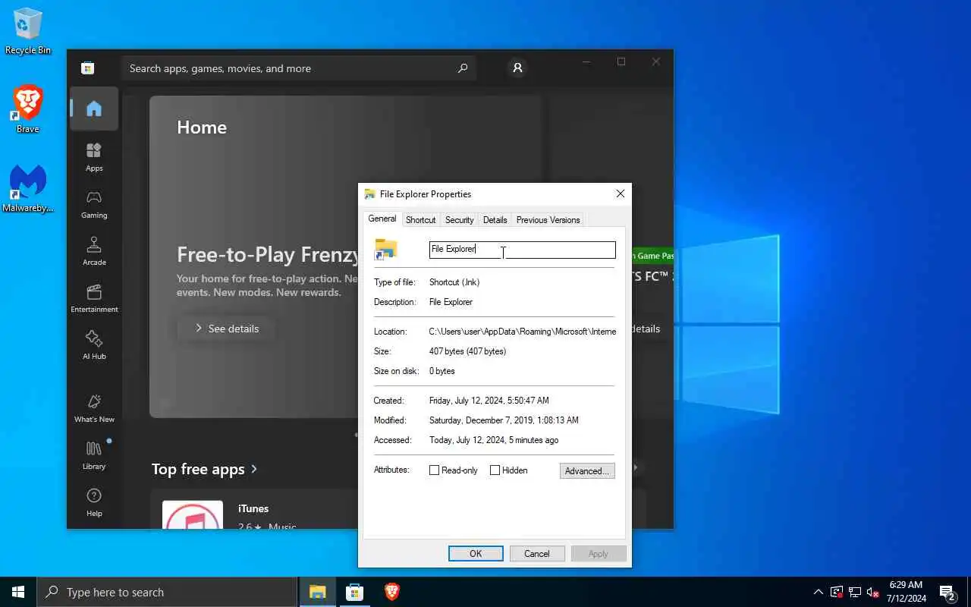Click the grayed-out Apply button
This screenshot has width=971, height=607.
pyautogui.click(x=599, y=554)
